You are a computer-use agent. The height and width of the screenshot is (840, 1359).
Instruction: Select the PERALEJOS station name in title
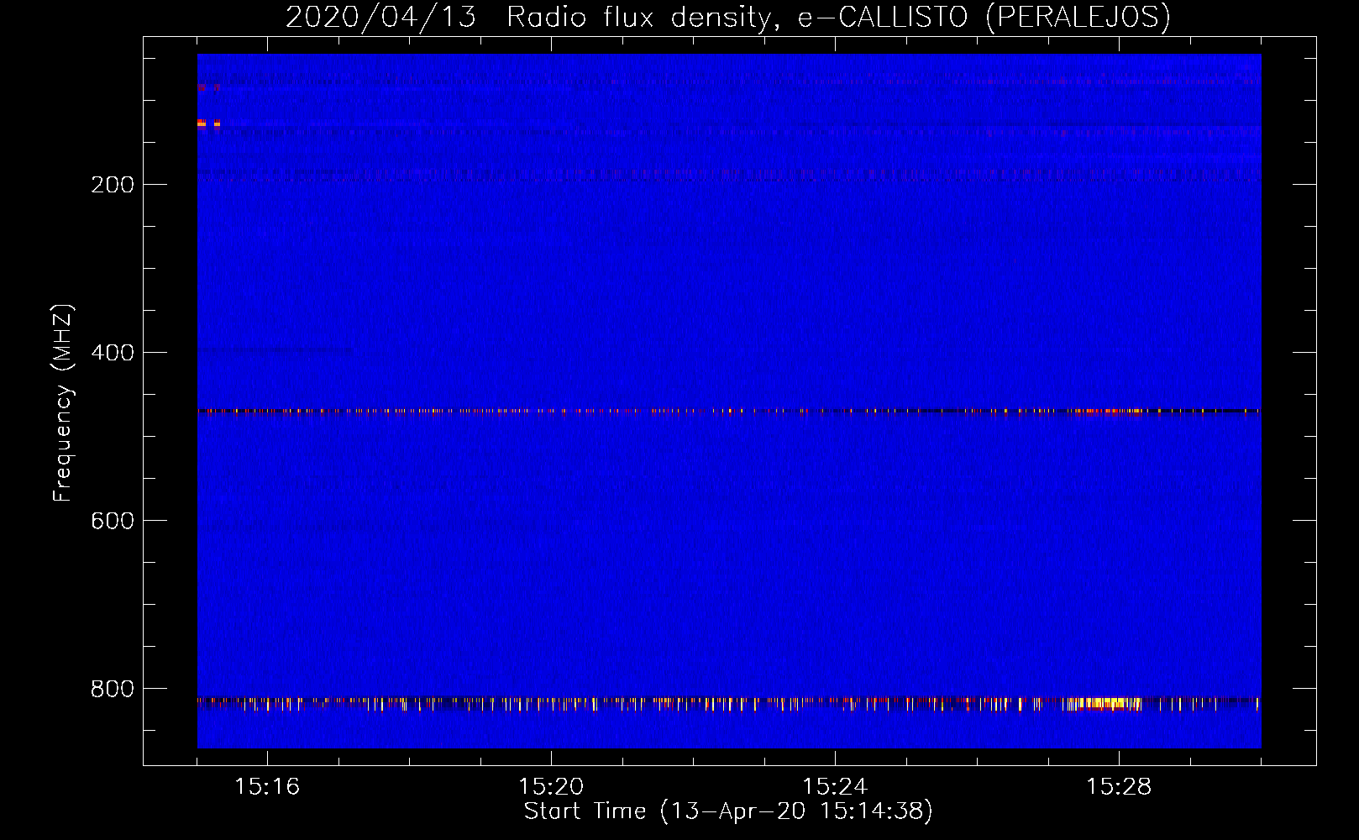point(1078,18)
